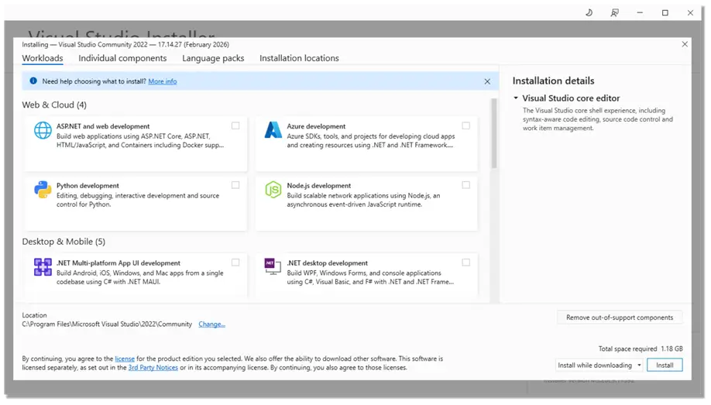Check the .NET desktop development workload
The width and height of the screenshot is (711, 405).
click(465, 263)
